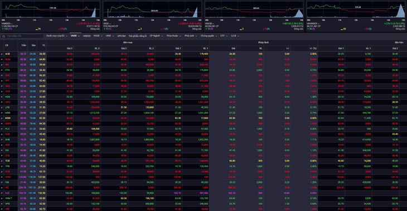Open the Danh mục của tôi dropdown
The image size is (407, 211).
coord(56,36)
